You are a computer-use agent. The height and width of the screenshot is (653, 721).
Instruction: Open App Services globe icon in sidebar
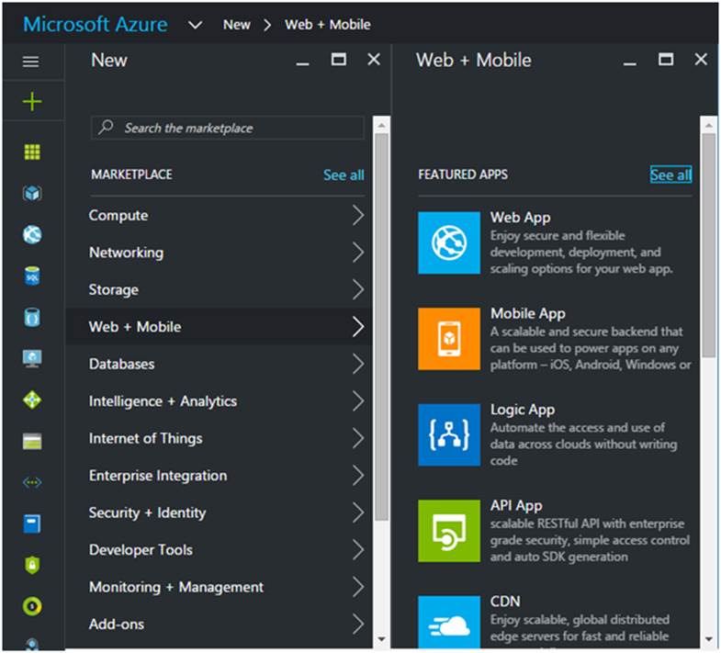click(32, 234)
